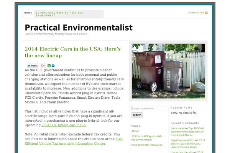Click the blue plus share icon
The height and width of the screenshot is (153, 230).
(53, 66)
